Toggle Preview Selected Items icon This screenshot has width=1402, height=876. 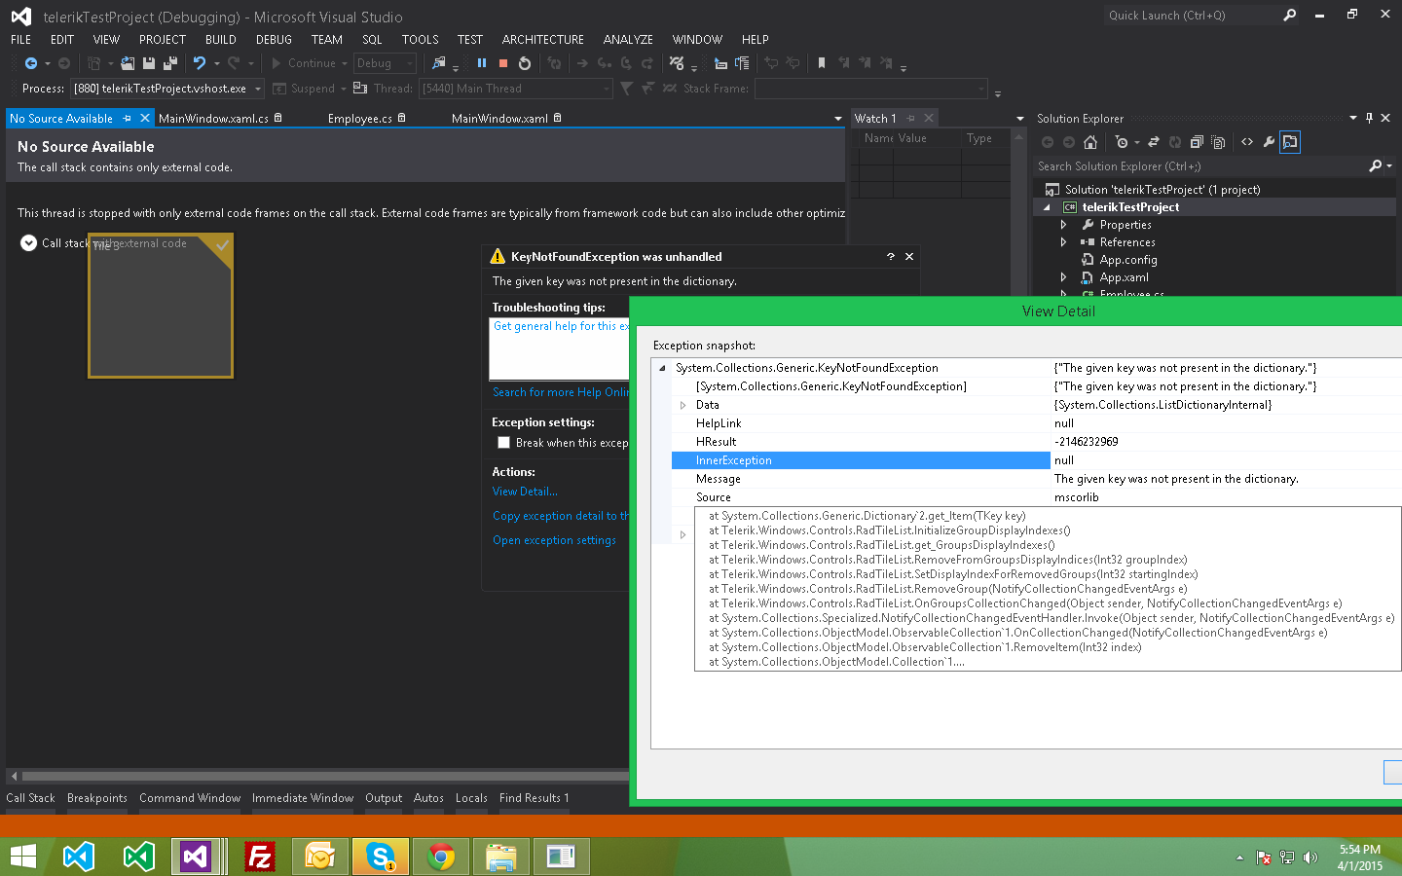[1290, 142]
